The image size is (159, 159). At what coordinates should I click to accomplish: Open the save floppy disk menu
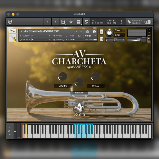[x=63, y=22]
